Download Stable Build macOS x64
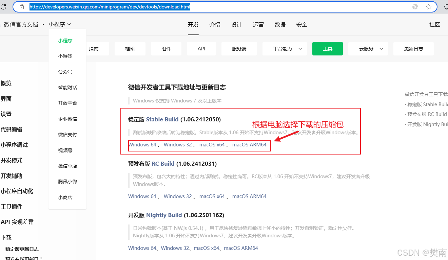448x260 pixels. pyautogui.click(x=212, y=145)
